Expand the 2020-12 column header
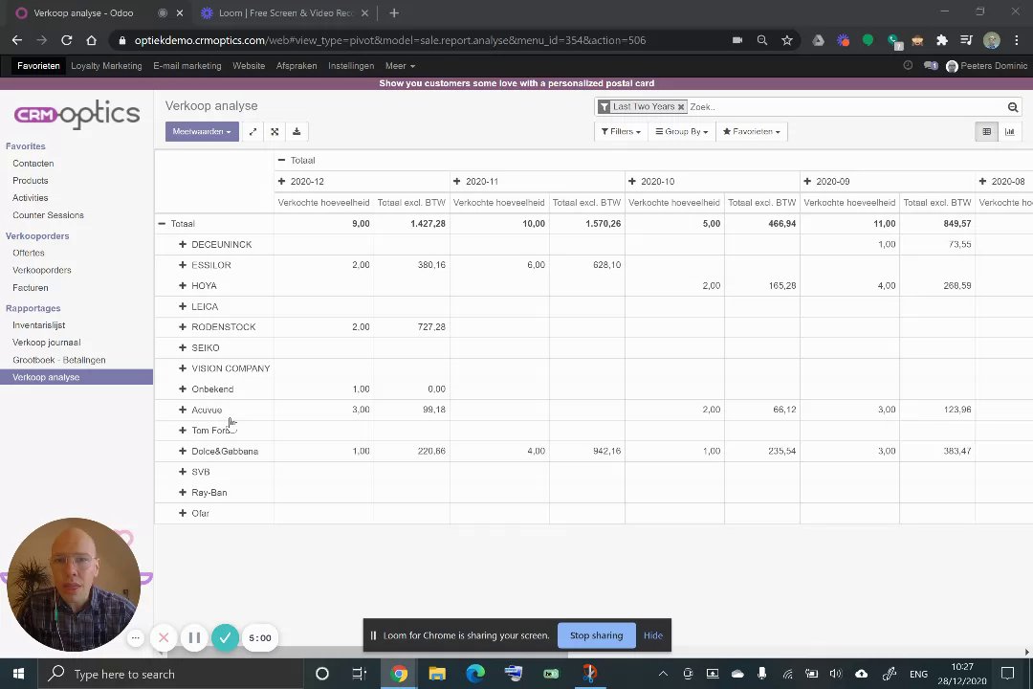This screenshot has height=689, width=1033. pyautogui.click(x=281, y=181)
